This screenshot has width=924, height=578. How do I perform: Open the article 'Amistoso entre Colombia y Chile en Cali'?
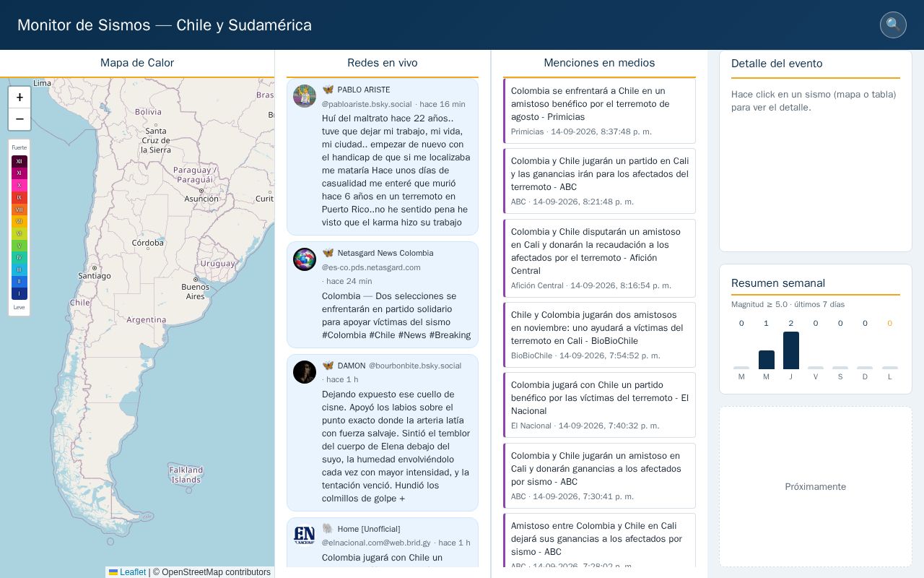(x=599, y=540)
